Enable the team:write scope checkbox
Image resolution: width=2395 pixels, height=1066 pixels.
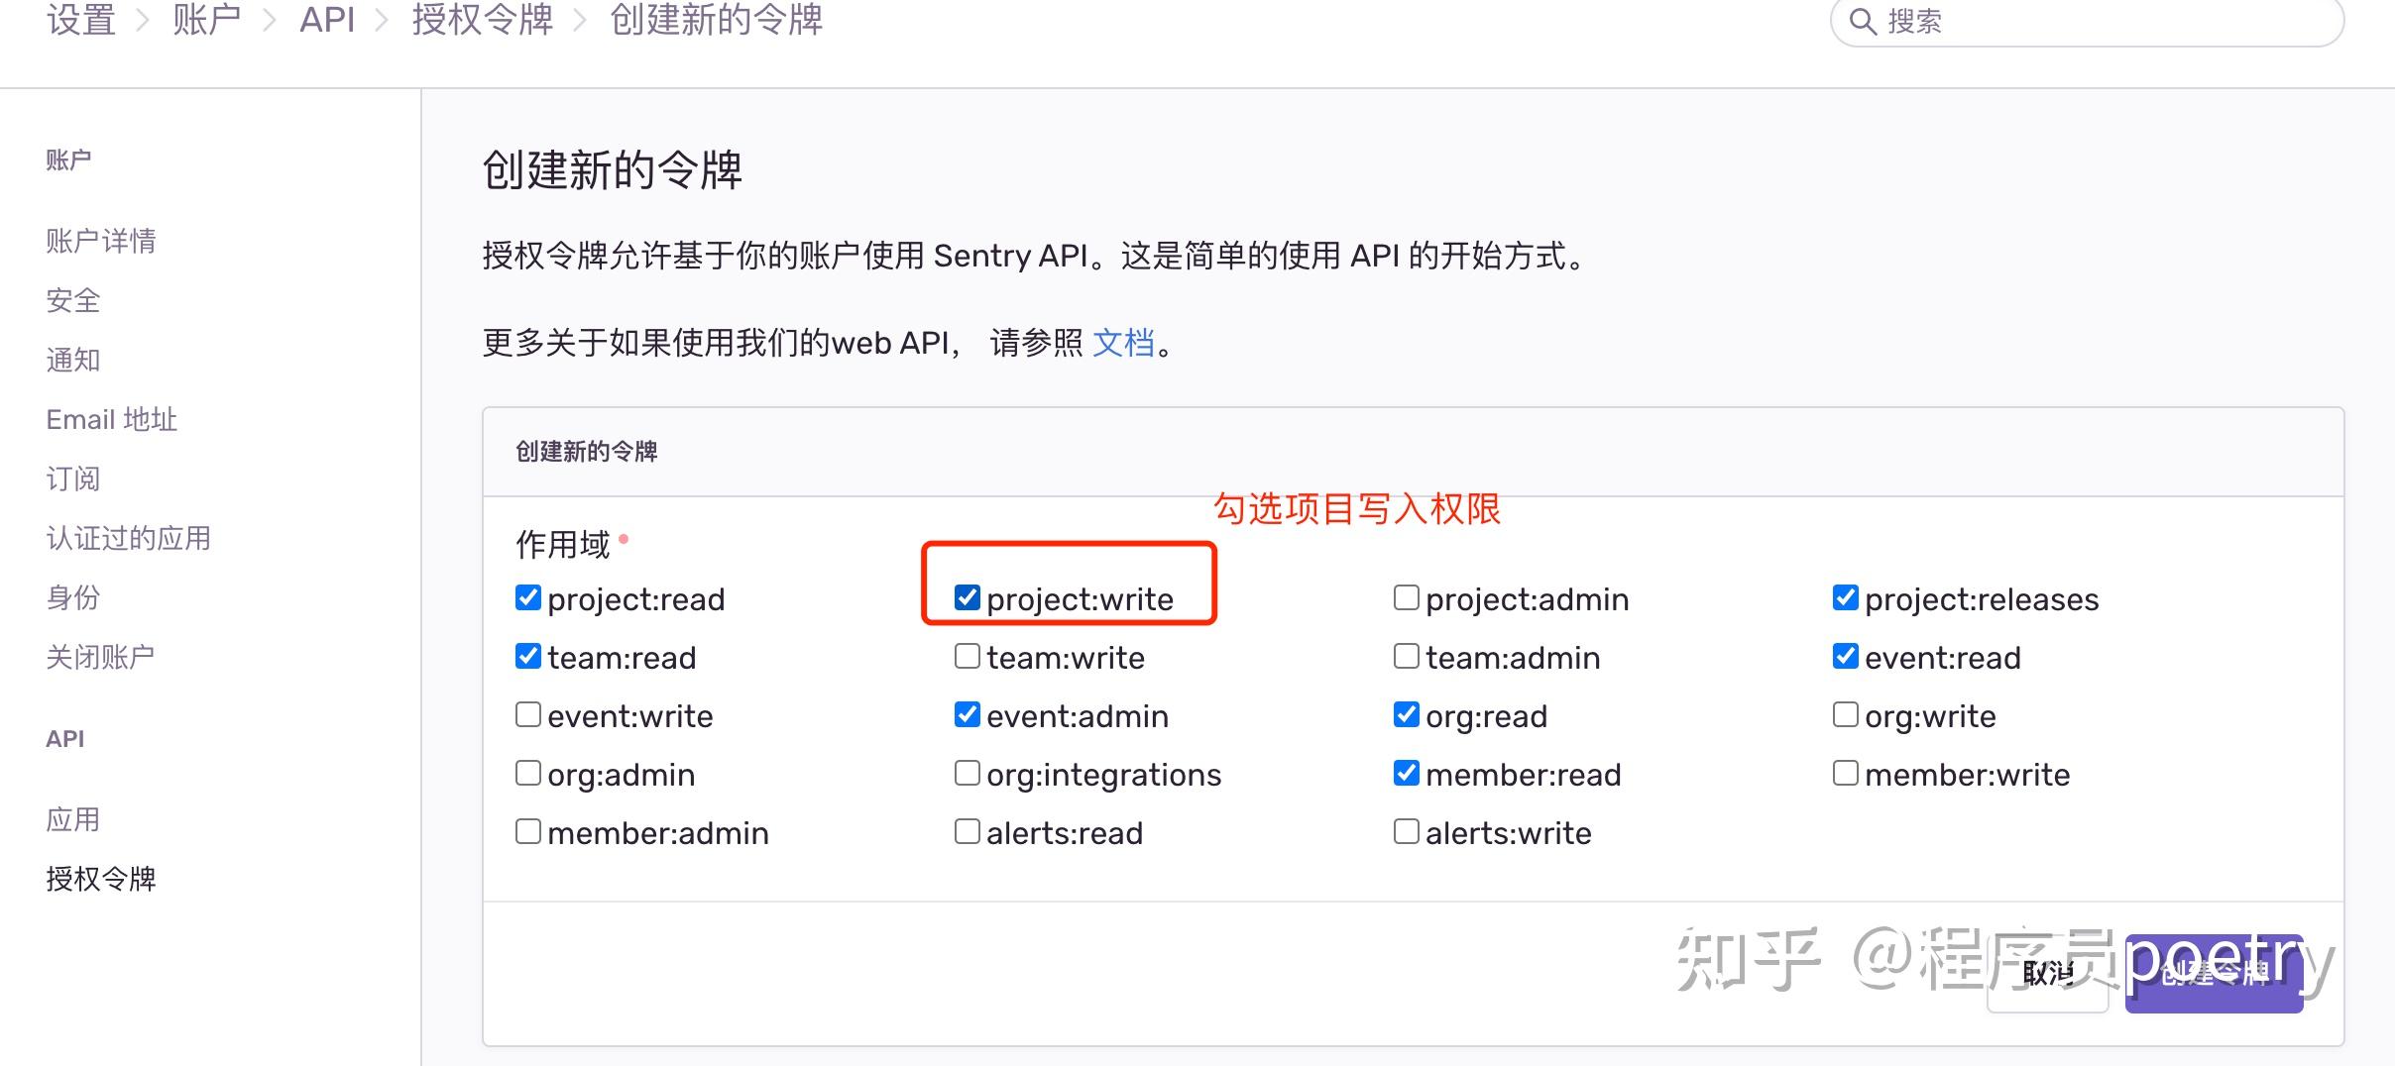(x=967, y=655)
